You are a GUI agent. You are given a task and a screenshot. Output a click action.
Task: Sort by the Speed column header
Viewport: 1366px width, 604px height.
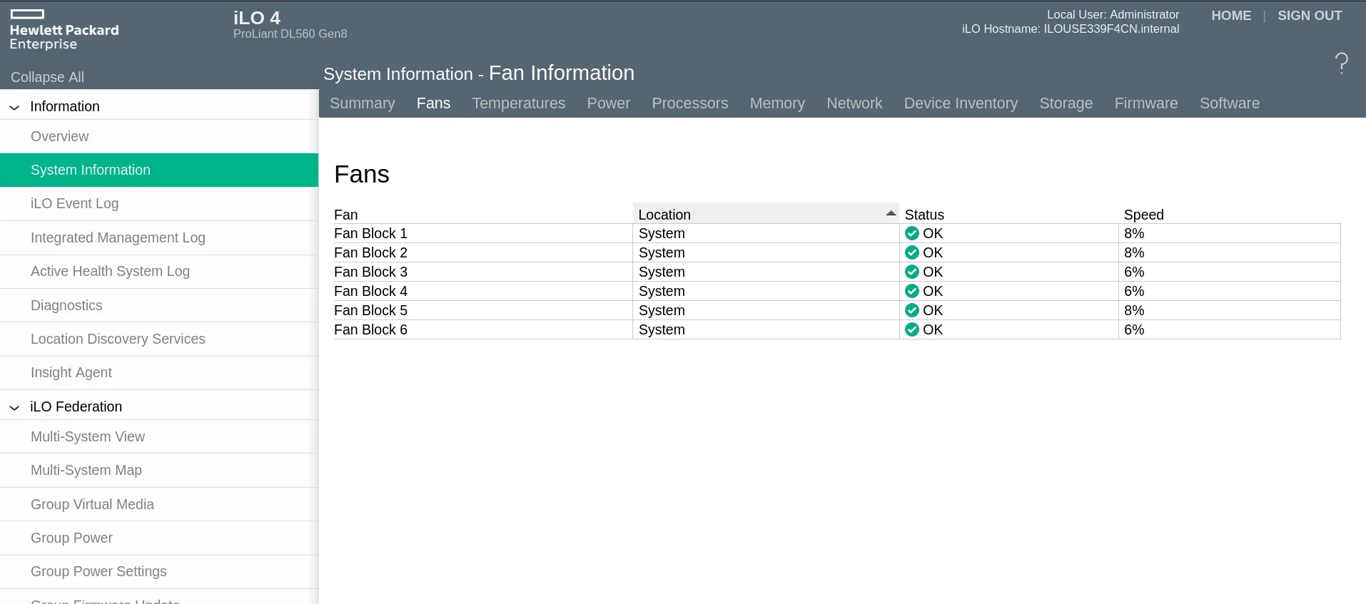pyautogui.click(x=1143, y=215)
